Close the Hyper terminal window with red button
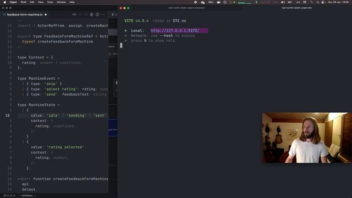Screen dimensions: 352x198 point(121,8)
